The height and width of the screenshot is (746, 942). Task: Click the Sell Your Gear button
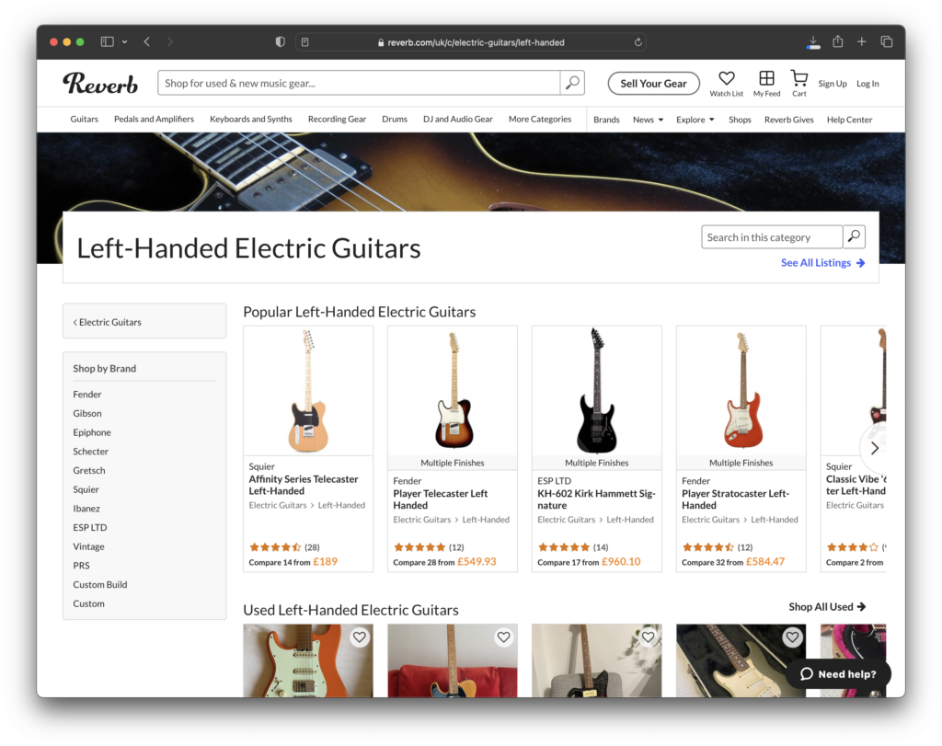point(653,84)
